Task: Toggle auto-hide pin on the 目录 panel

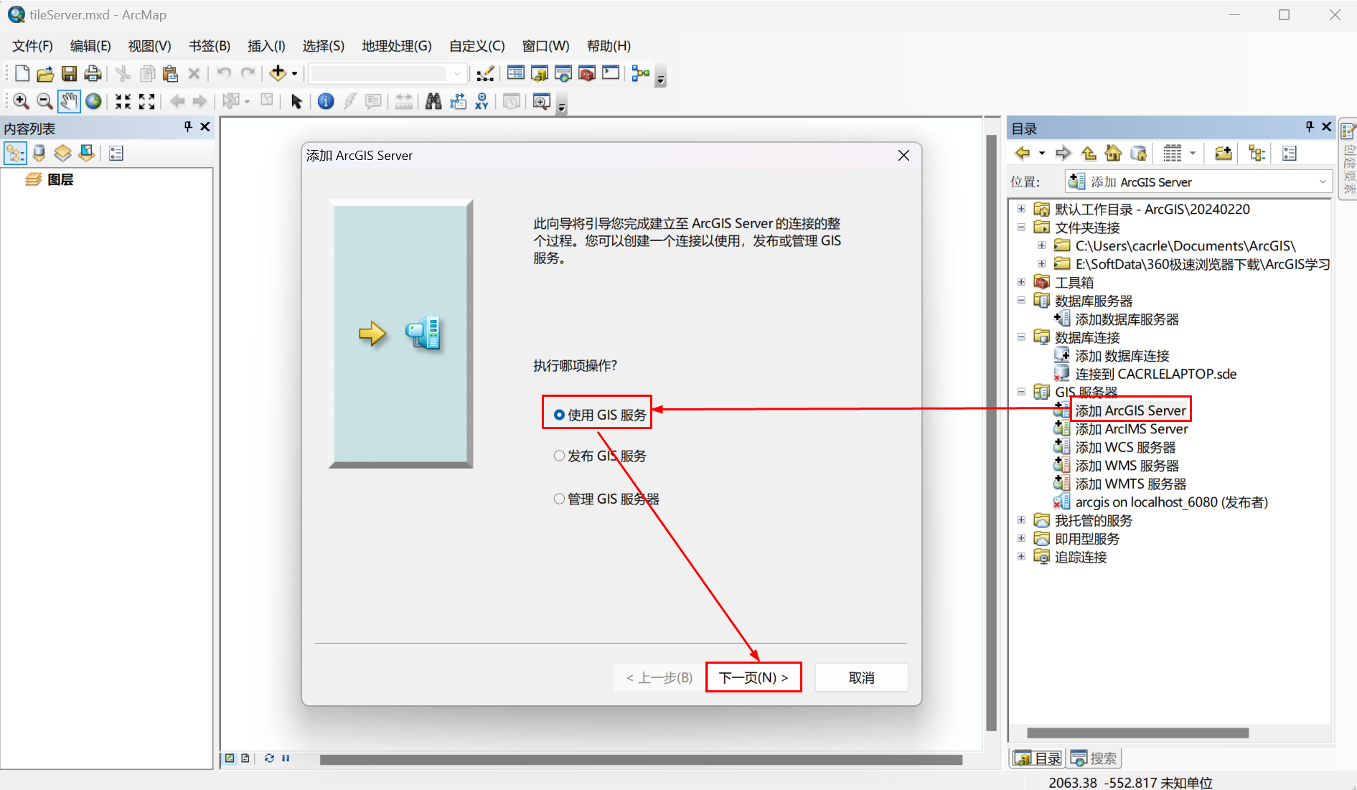Action: pyautogui.click(x=1310, y=126)
